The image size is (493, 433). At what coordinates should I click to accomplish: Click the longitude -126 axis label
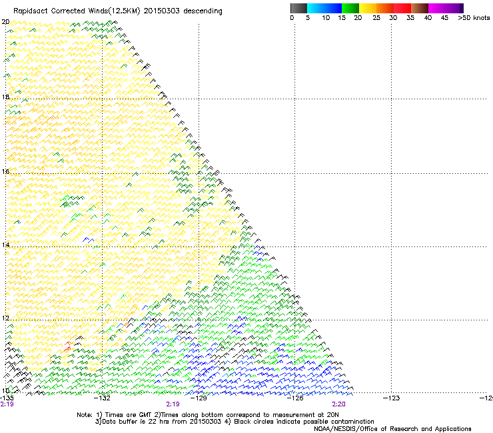click(x=295, y=398)
